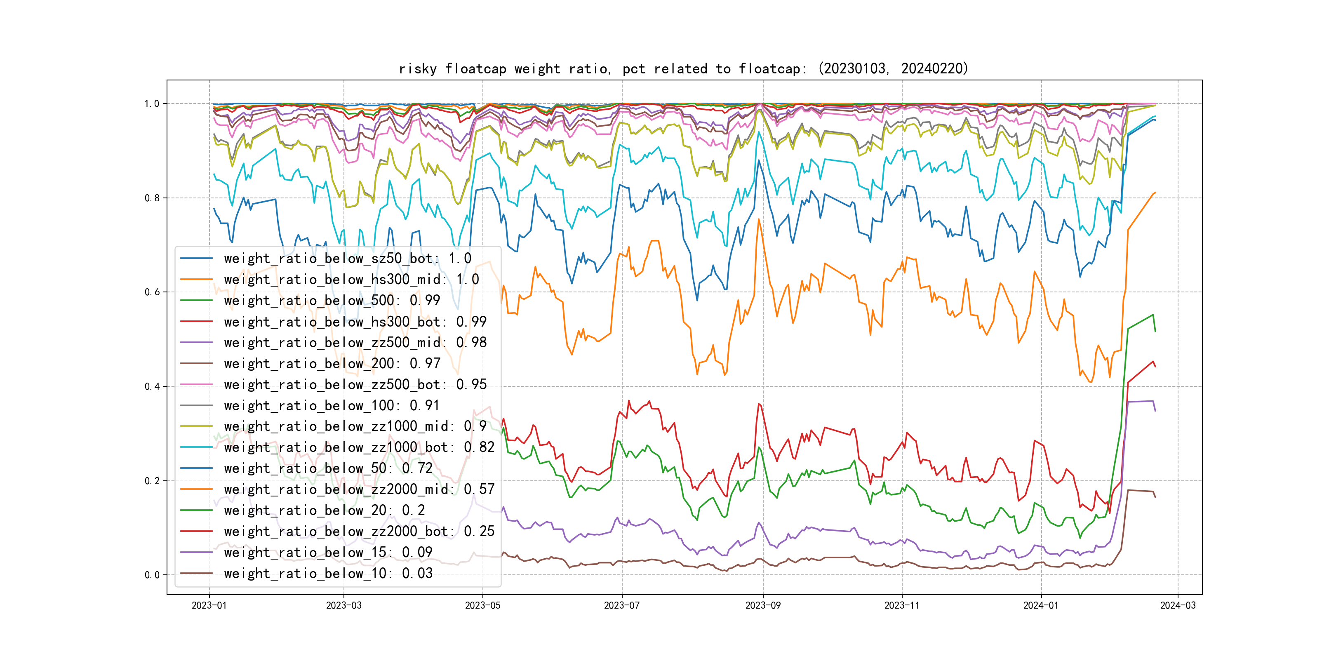Click legend label weight_ratio_below_20: 0.2
The image size is (1336, 668).
click(324, 510)
